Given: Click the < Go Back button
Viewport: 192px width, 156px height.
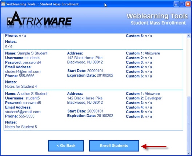Looking at the screenshot, I should click(66, 146).
